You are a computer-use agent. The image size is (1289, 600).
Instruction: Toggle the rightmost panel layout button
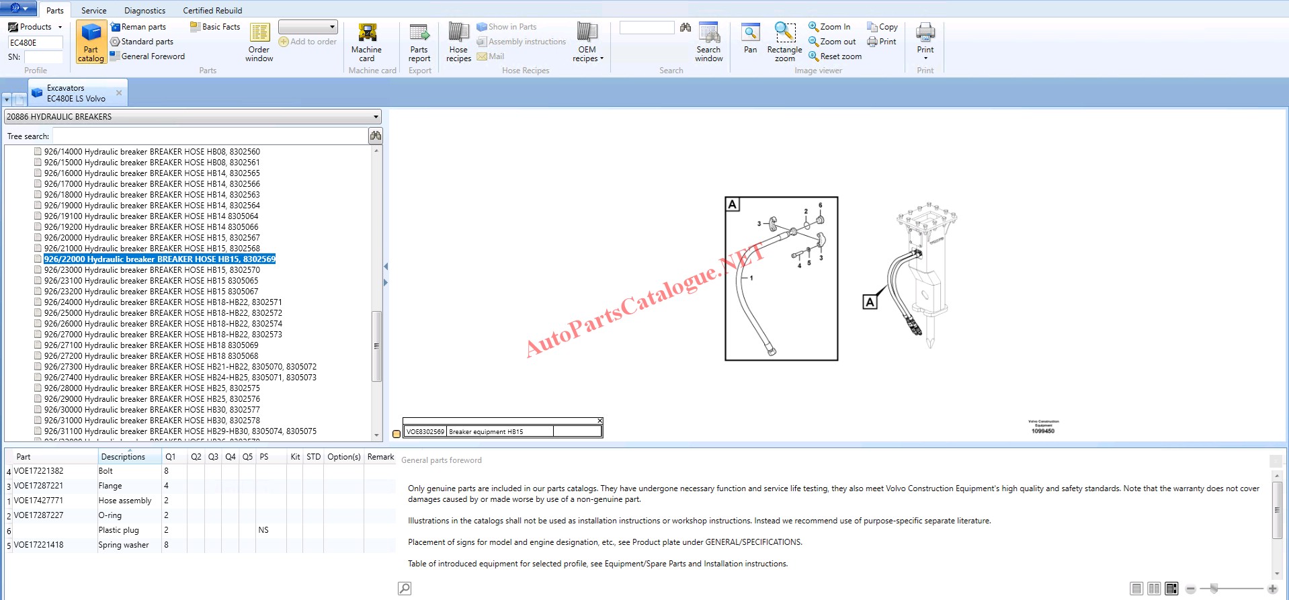click(x=1171, y=589)
